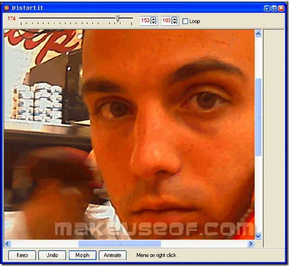Click the distortion slider handle

118,18
